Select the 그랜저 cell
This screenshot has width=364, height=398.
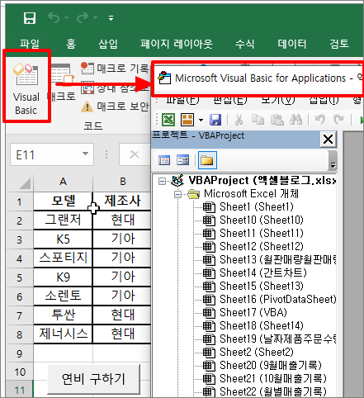click(x=63, y=220)
